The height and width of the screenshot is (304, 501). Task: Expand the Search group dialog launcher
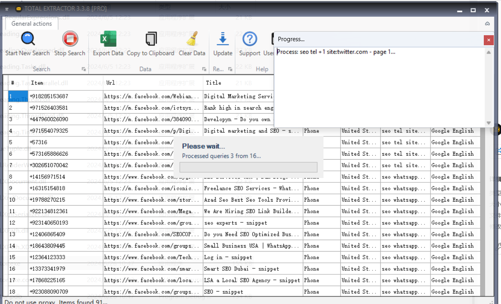(84, 69)
